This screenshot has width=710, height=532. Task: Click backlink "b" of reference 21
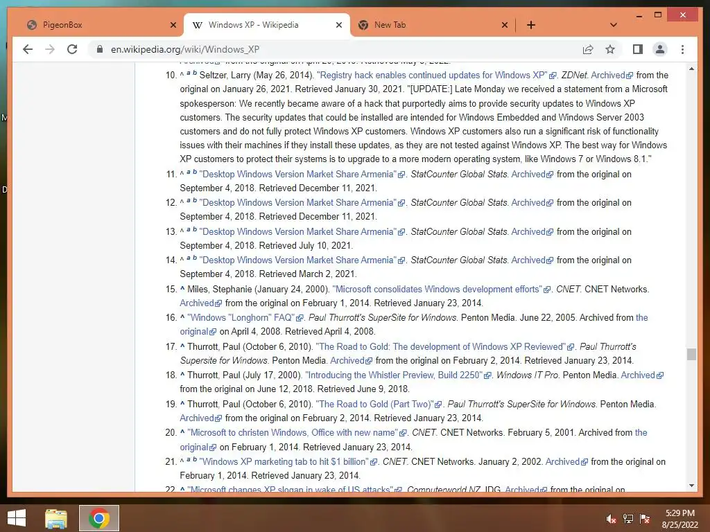coord(195,459)
